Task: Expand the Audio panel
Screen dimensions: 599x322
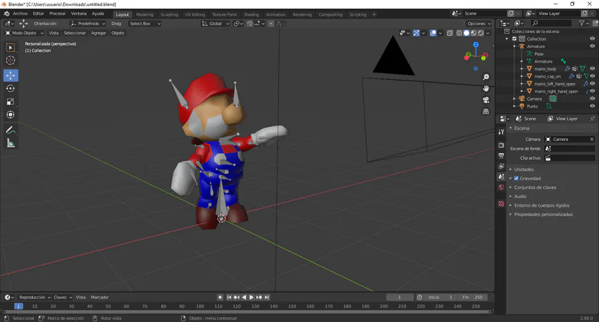Action: (x=520, y=196)
